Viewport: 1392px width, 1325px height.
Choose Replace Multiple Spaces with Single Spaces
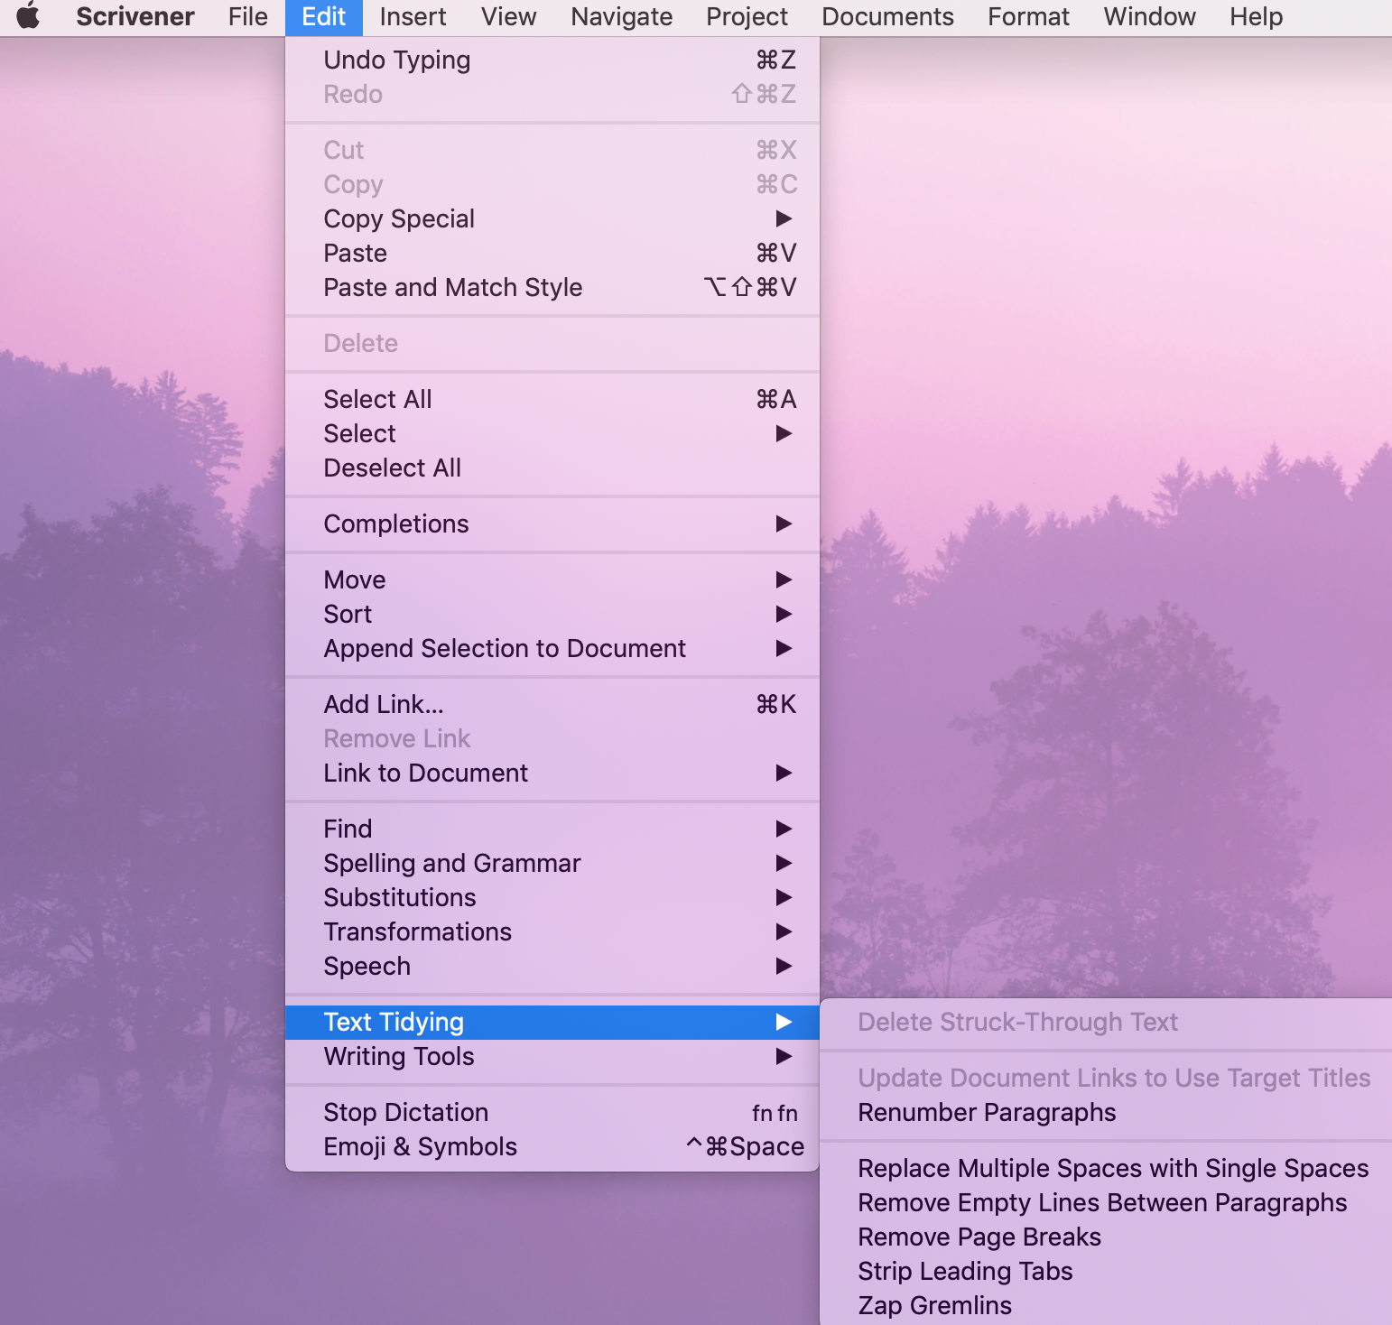pyautogui.click(x=1106, y=1168)
